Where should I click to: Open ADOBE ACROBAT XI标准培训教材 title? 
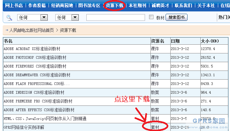click(32, 49)
